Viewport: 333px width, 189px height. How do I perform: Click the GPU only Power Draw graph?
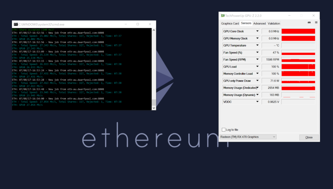point(298,81)
